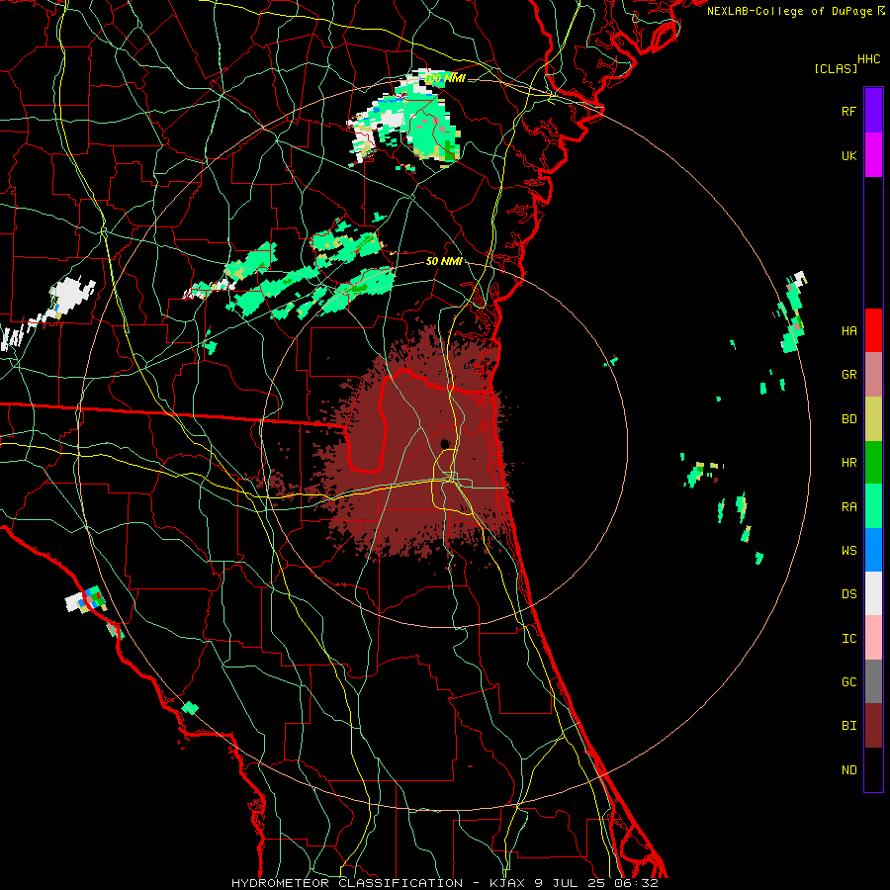This screenshot has height=890, width=890.
Task: Click the ND legend label
Action: pos(848,770)
